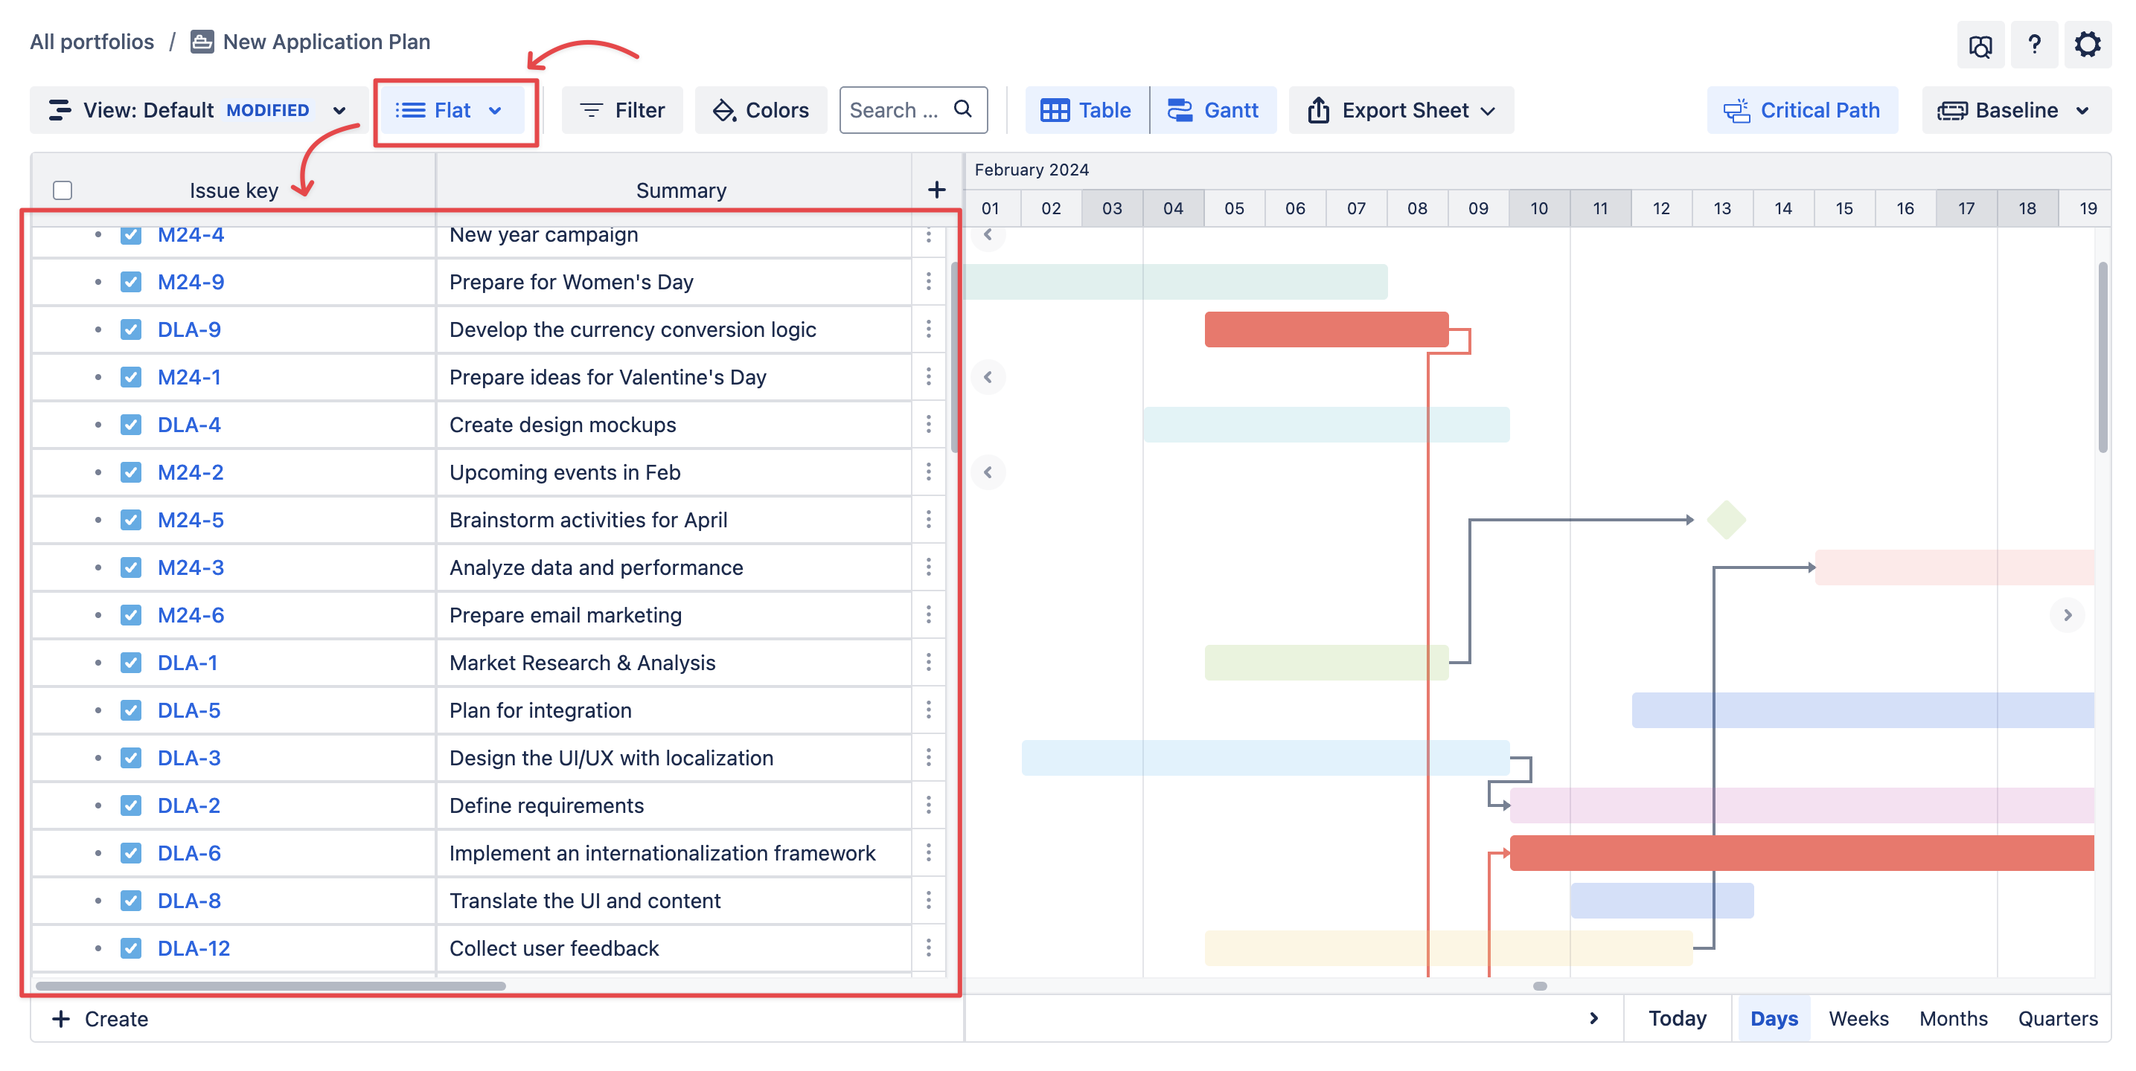This screenshot has height=1071, width=2136.
Task: Expand the View: Default dropdown
Action: (197, 110)
